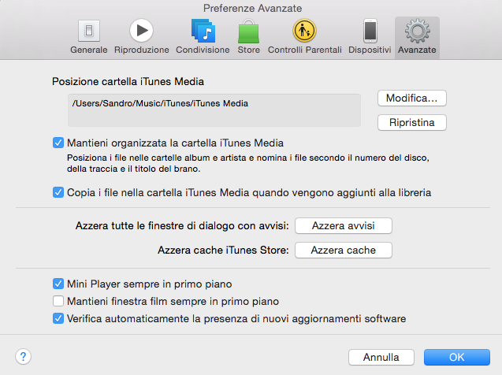Switch to the Condivisione sharing pane
This screenshot has width=502, height=375.
203,37
